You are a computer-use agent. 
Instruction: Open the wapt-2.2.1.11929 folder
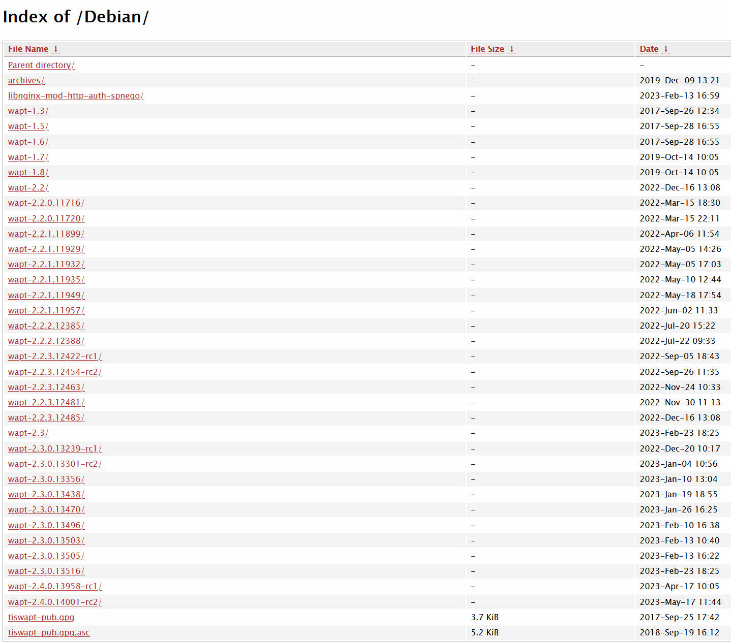(x=46, y=249)
